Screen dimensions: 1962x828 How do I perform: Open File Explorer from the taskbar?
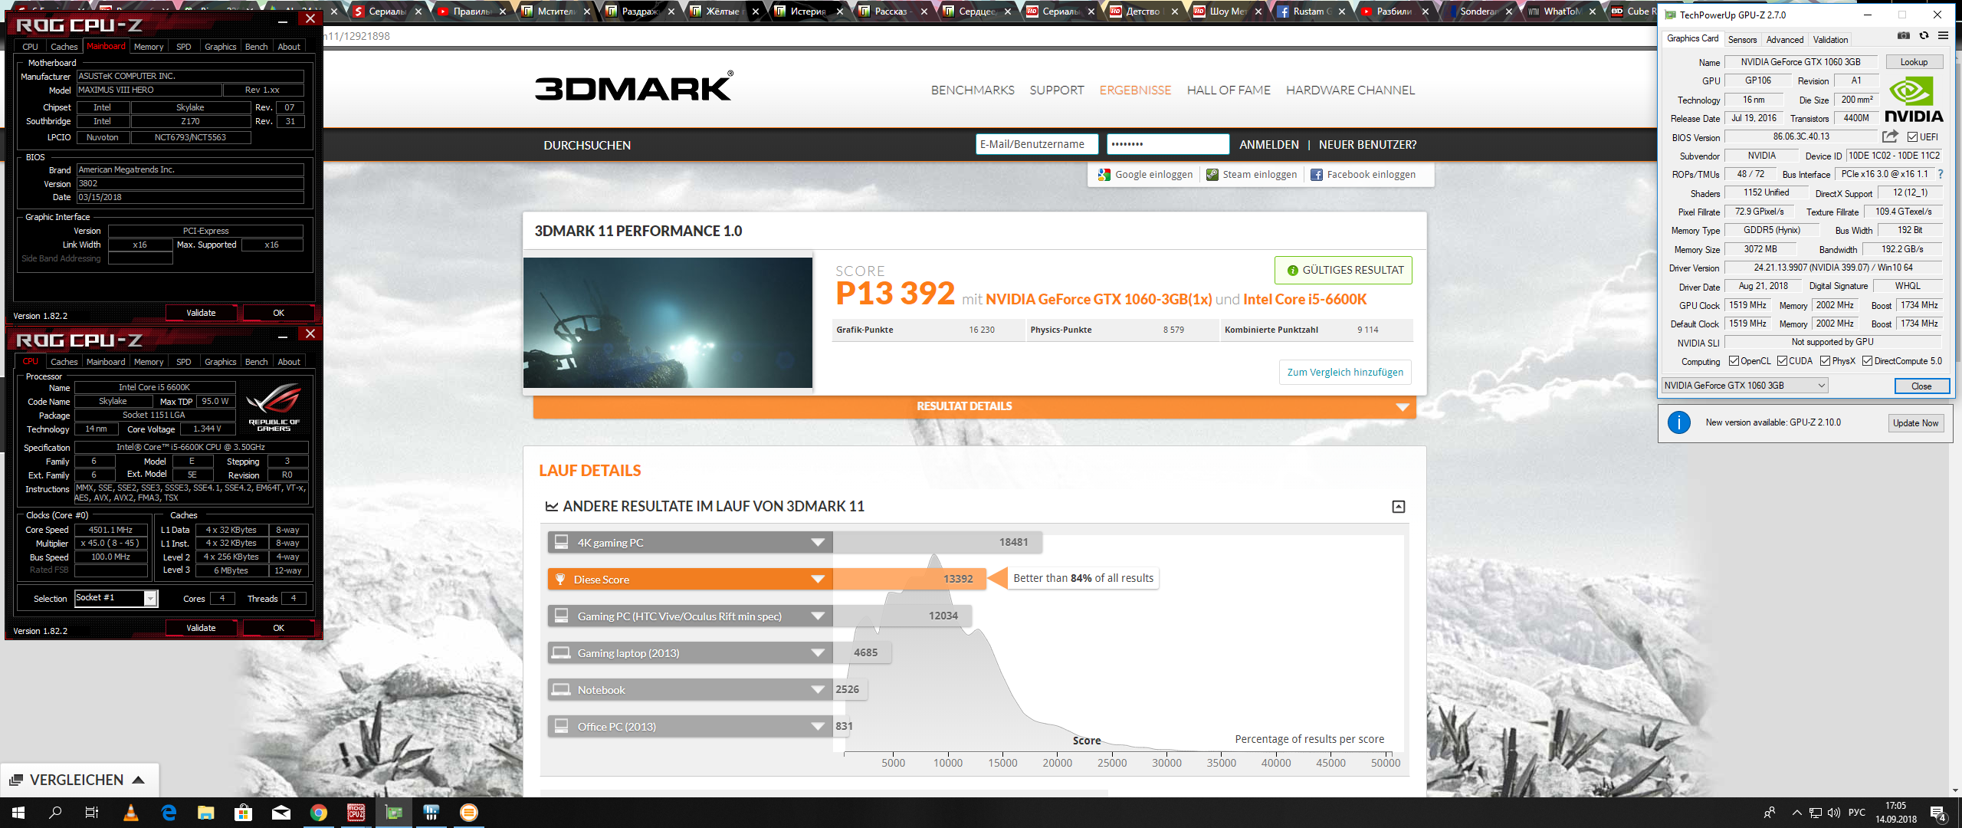click(x=206, y=813)
